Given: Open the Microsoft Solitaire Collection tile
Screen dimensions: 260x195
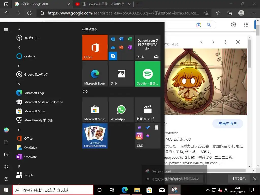Looking at the screenshot, I should (95, 136).
